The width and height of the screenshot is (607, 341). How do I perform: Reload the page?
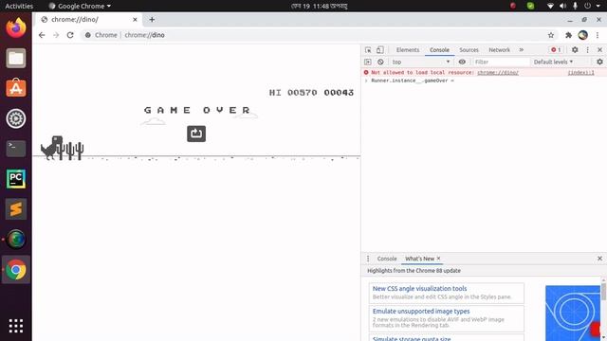click(70, 35)
